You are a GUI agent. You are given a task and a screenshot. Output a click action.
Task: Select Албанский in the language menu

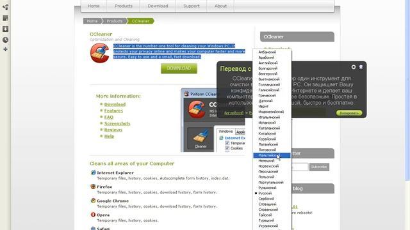point(272,52)
